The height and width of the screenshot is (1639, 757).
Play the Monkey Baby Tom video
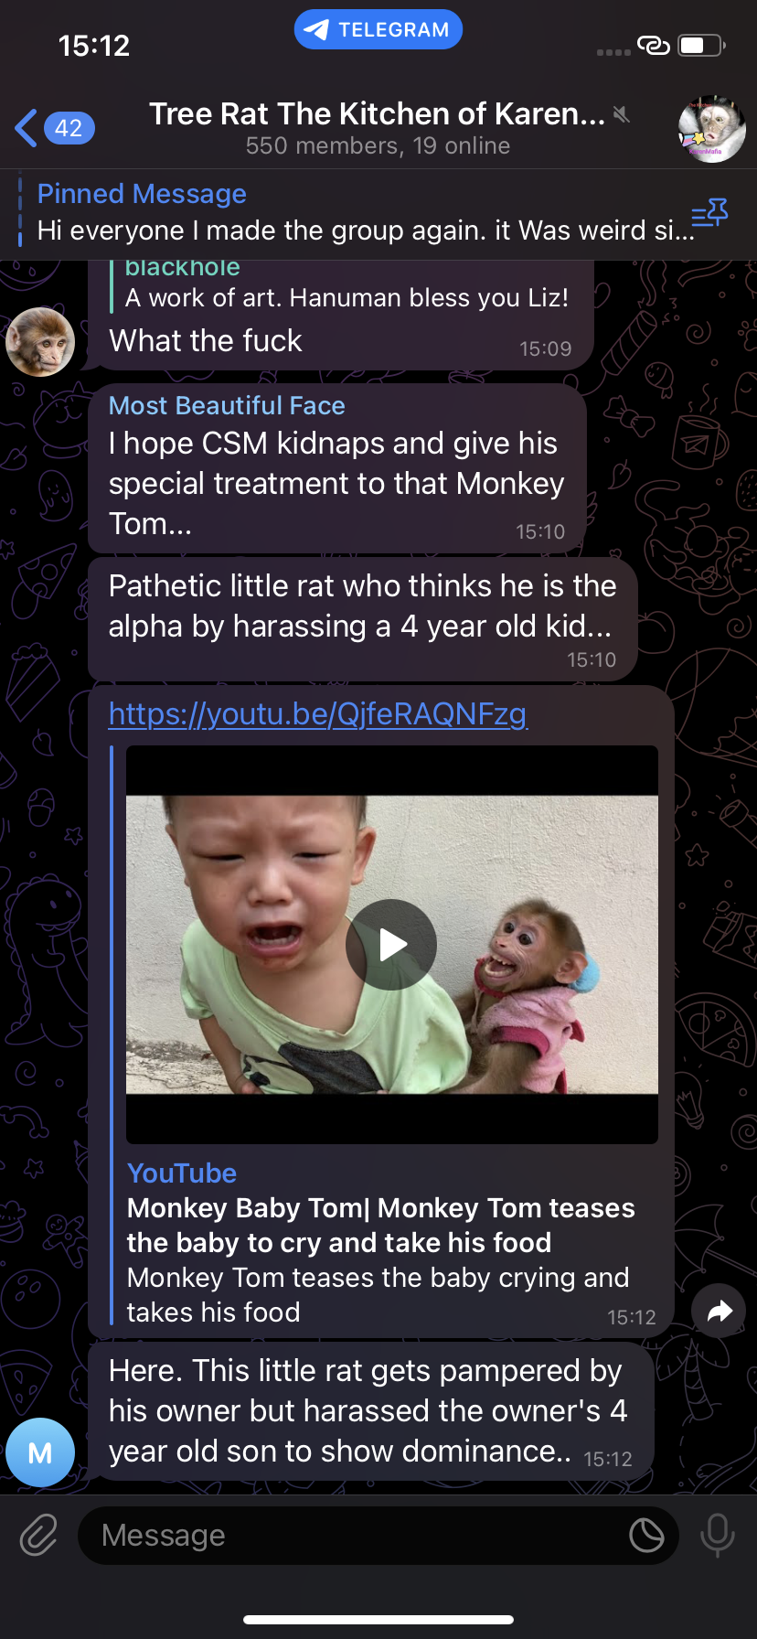coord(391,945)
